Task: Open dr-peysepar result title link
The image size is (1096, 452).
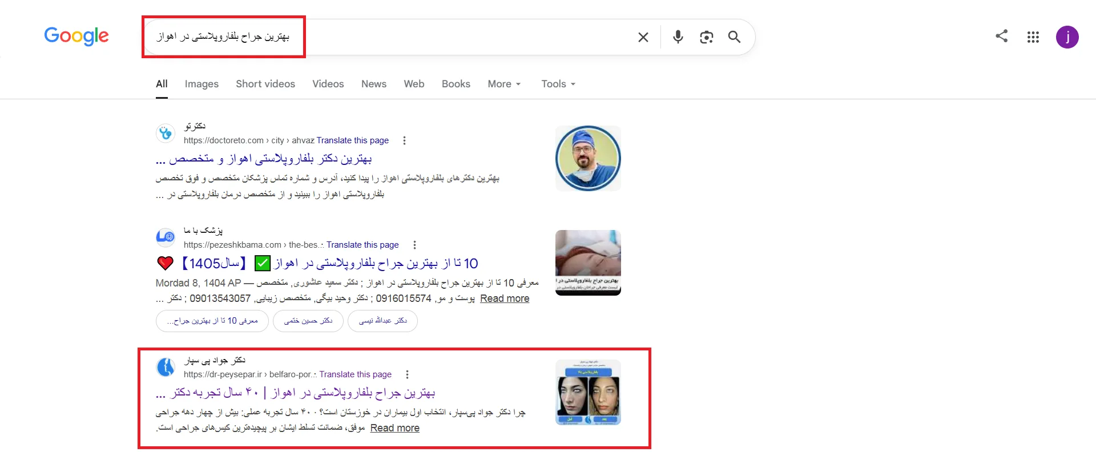Action: point(295,393)
